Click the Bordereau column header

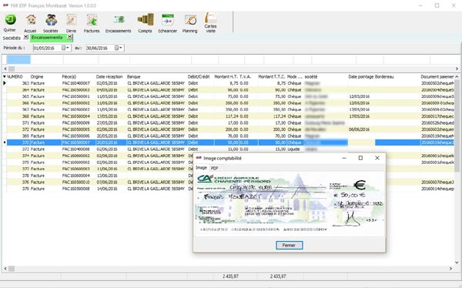[384, 77]
